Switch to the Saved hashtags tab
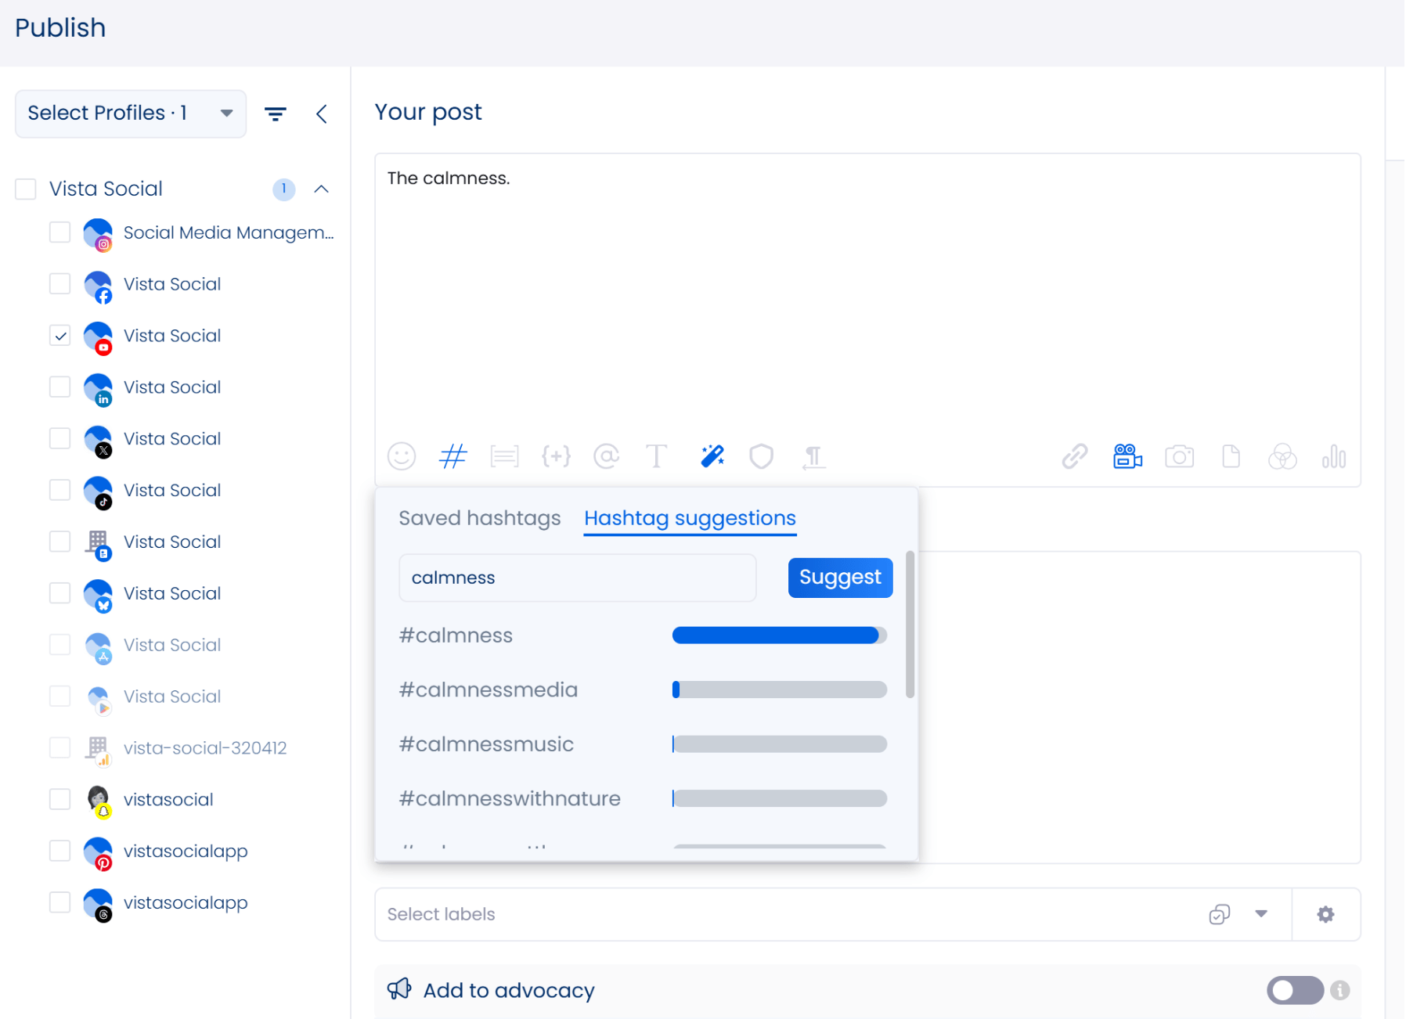Viewport: 1406px width, 1019px height. pyautogui.click(x=480, y=518)
